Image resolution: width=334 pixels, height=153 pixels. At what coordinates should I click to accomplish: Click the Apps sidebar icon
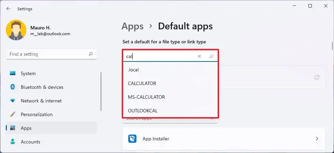point(13,128)
